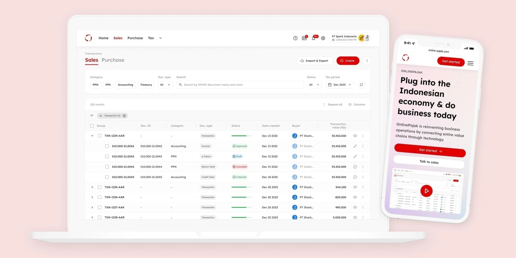This screenshot has width=516, height=258.
Task: Click the edit pencil on row 010.000-21.0042
Action: pos(355,146)
